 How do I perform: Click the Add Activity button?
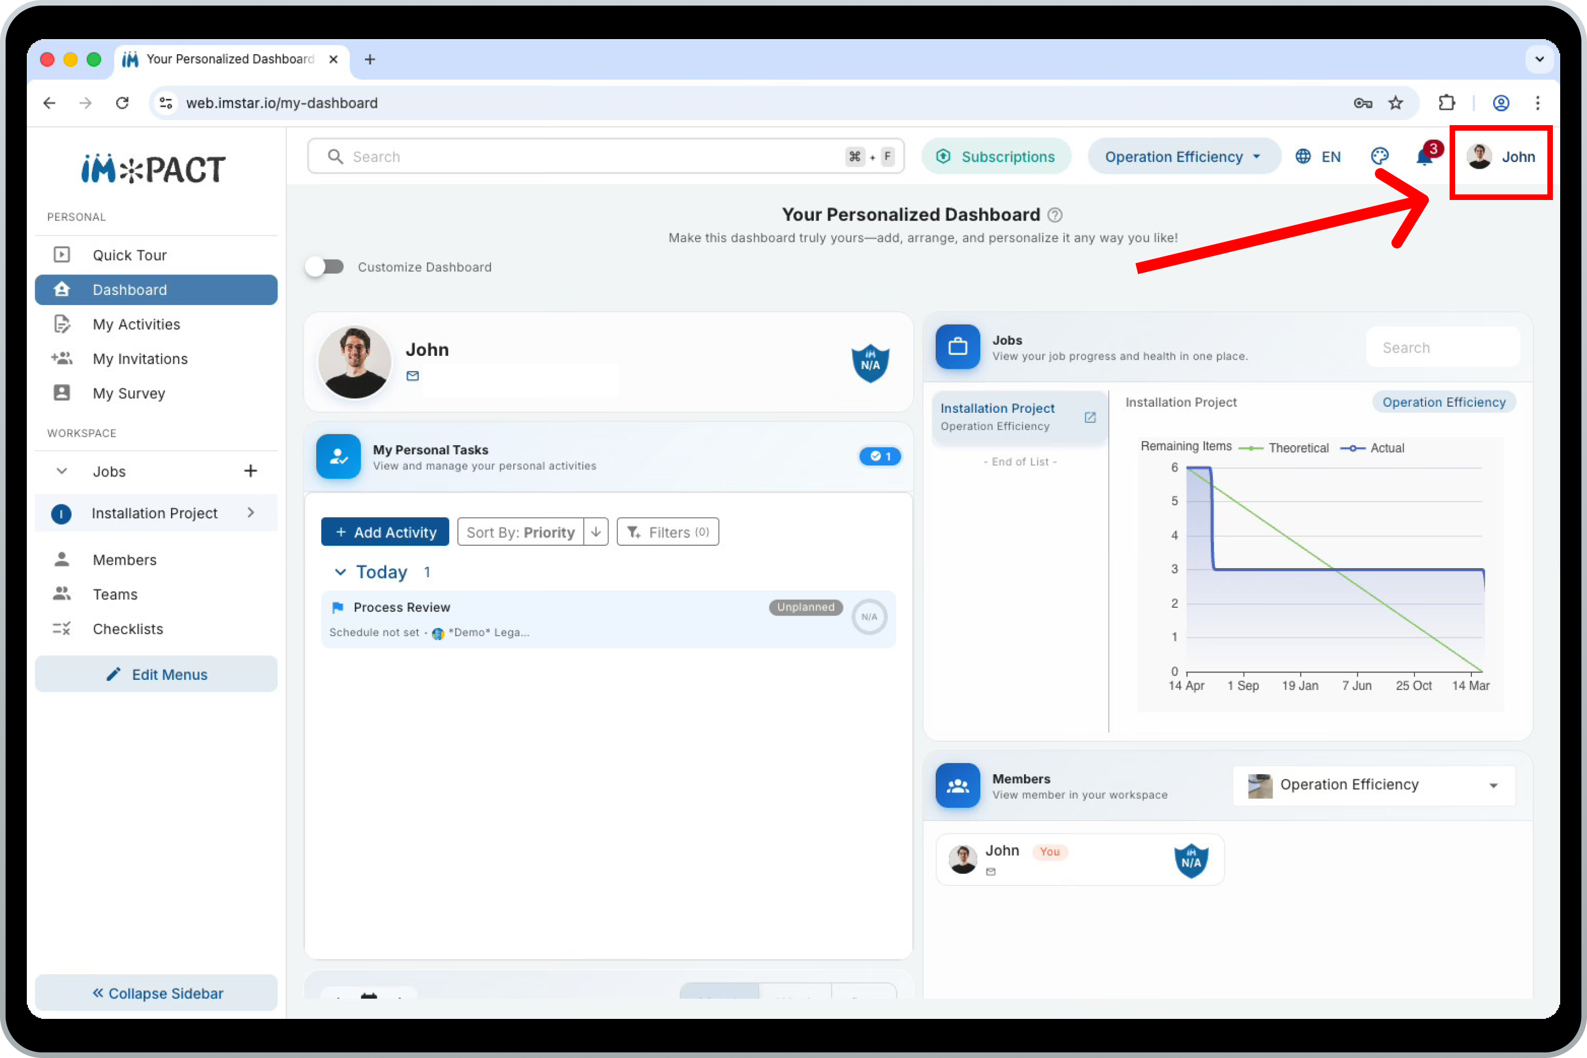tap(385, 532)
